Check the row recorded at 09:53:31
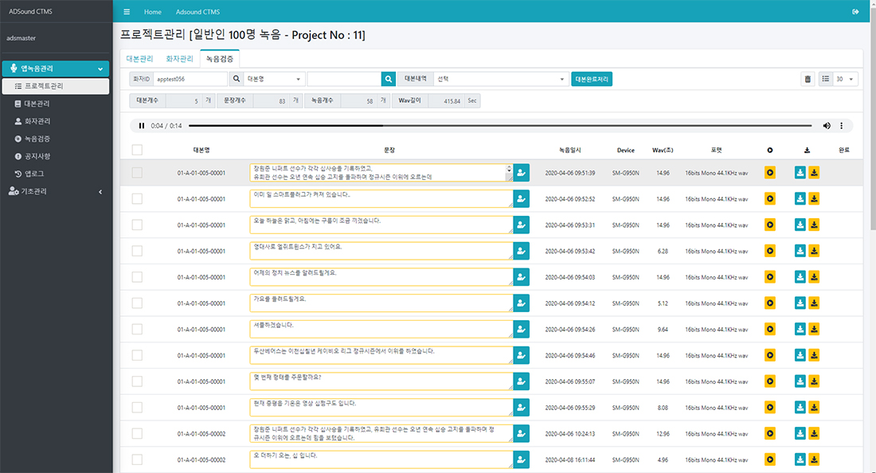 pos(137,225)
